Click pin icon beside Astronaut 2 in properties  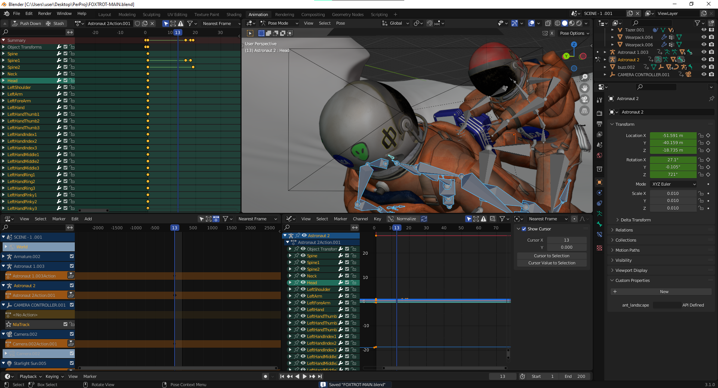(x=711, y=99)
